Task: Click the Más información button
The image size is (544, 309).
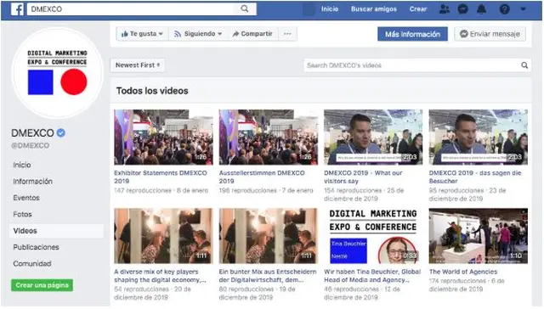Action: 412,34
